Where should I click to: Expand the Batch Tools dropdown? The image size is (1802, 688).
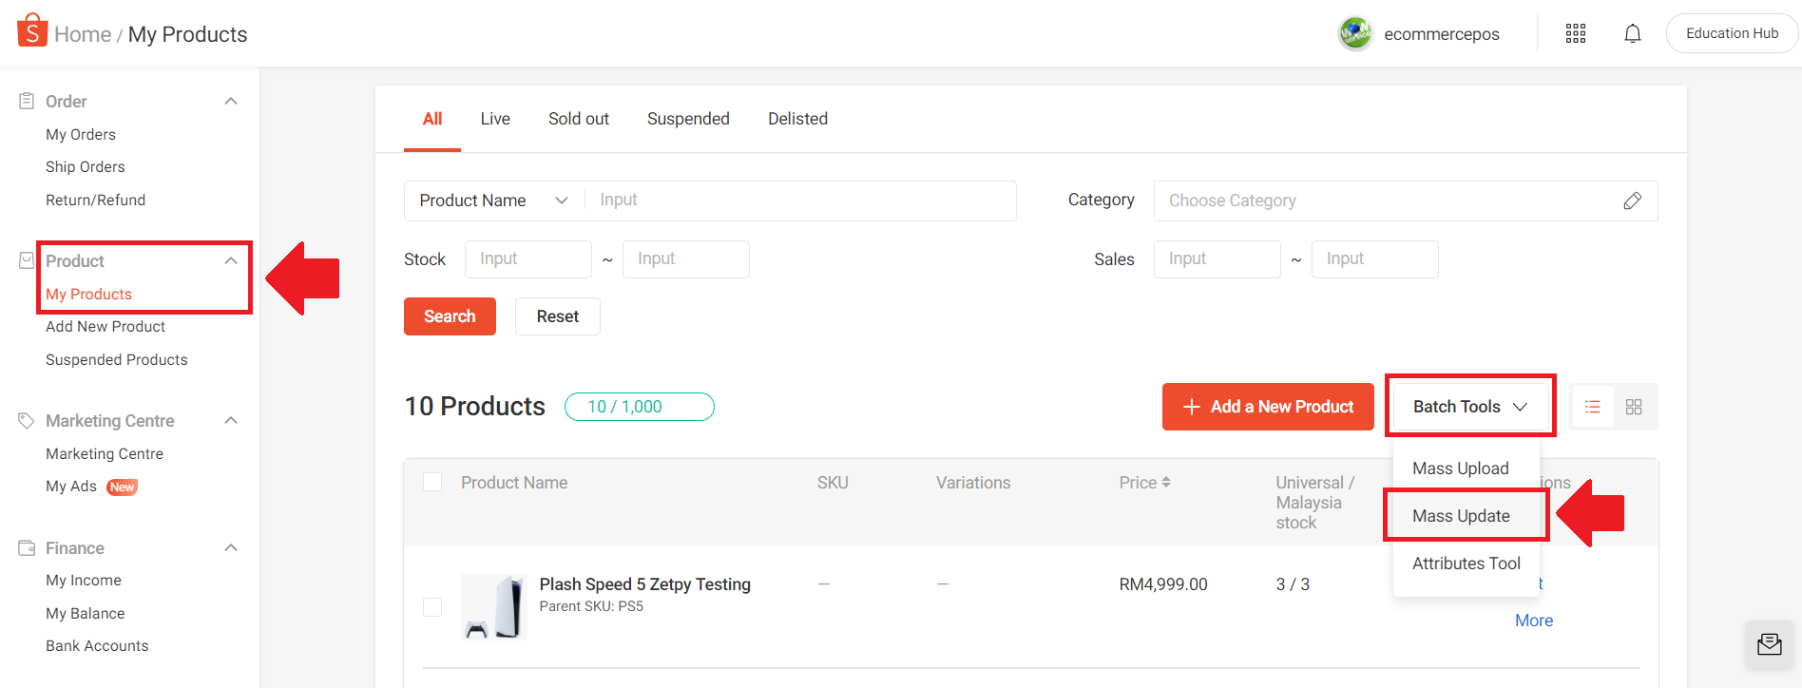pyautogui.click(x=1469, y=407)
